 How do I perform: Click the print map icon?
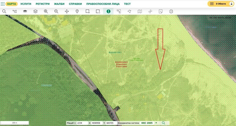point(171,11)
